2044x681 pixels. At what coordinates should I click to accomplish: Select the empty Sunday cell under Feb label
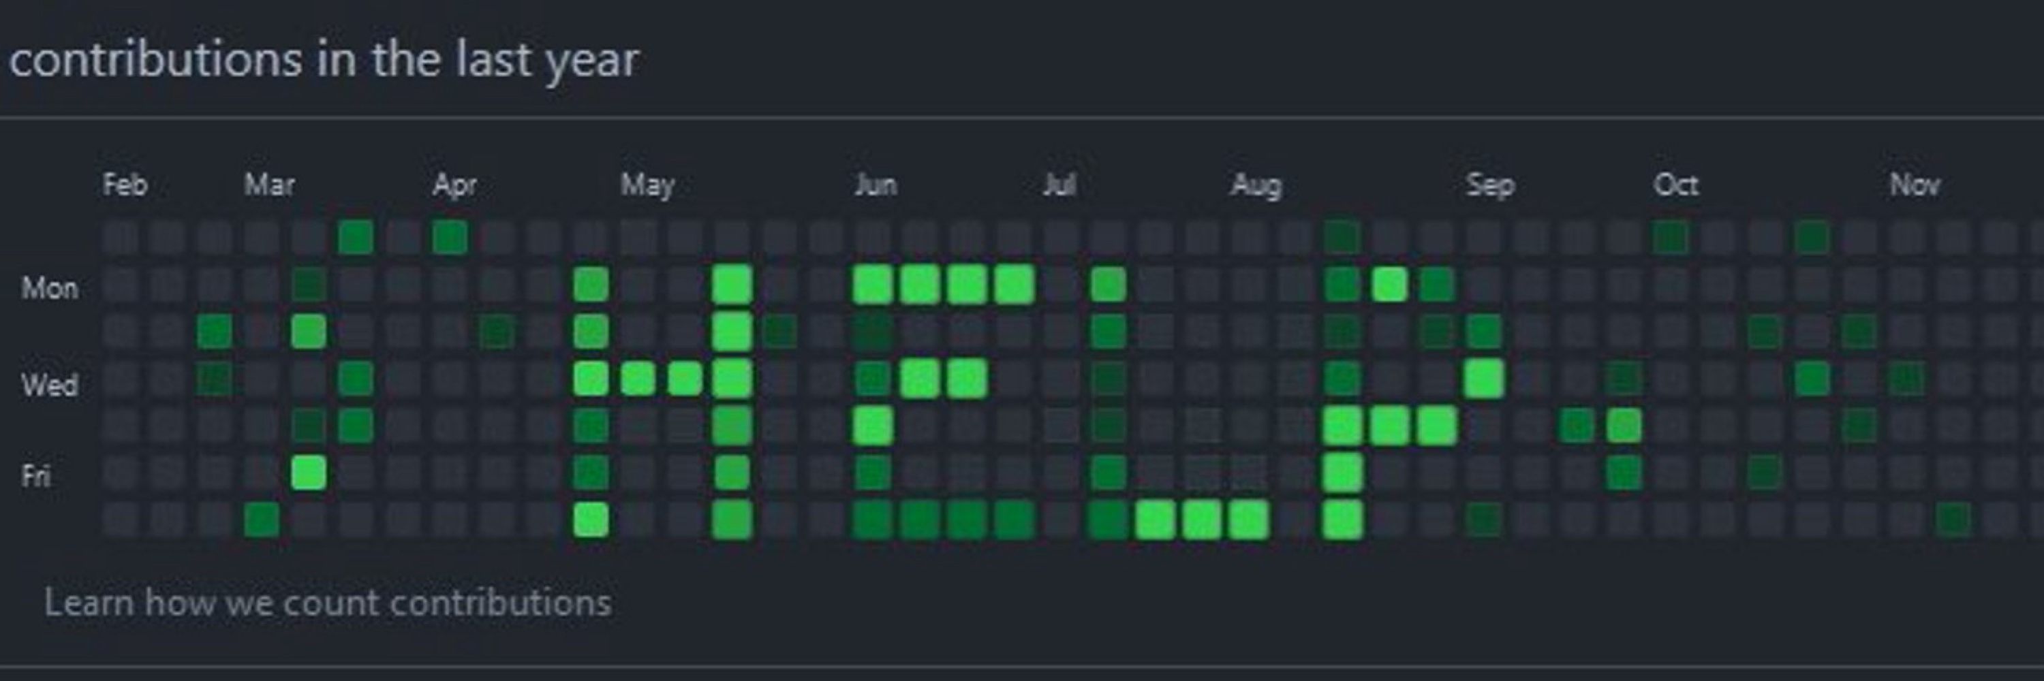(x=121, y=237)
